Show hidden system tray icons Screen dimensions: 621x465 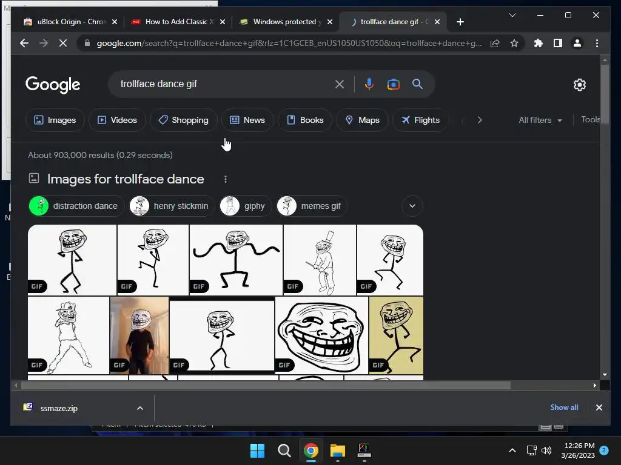tap(512, 450)
